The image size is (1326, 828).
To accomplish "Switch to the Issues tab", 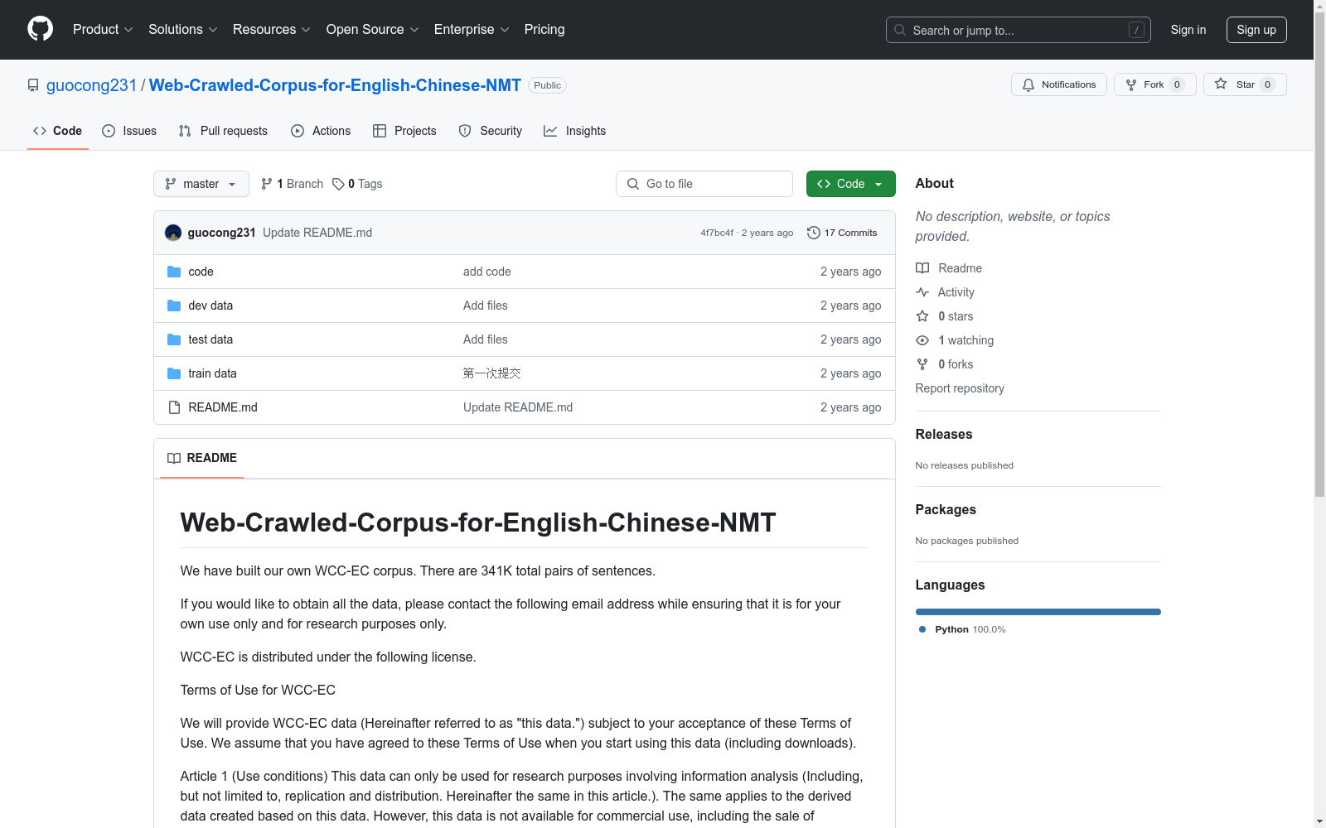I will (x=129, y=131).
